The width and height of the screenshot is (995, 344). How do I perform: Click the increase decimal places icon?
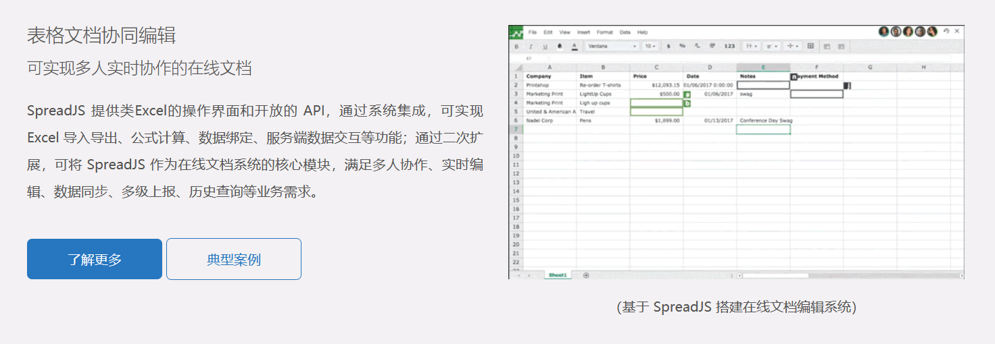pos(712,46)
